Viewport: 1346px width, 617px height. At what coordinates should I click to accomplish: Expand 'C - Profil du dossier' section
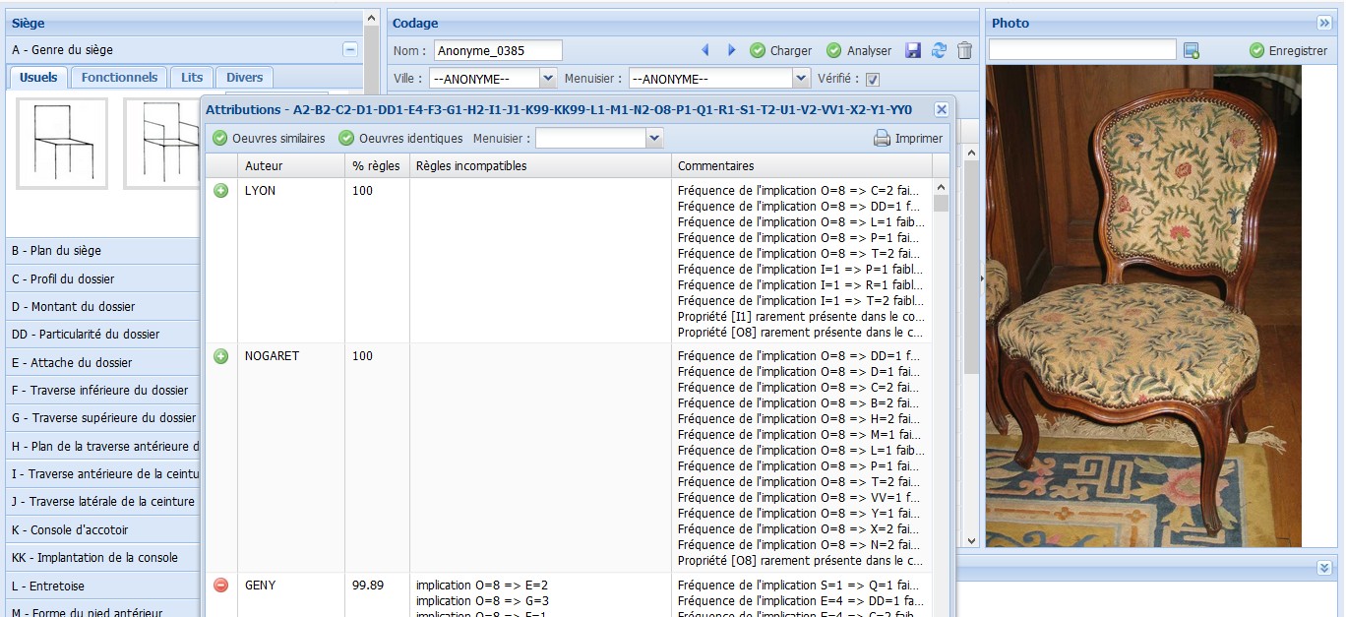pos(102,278)
